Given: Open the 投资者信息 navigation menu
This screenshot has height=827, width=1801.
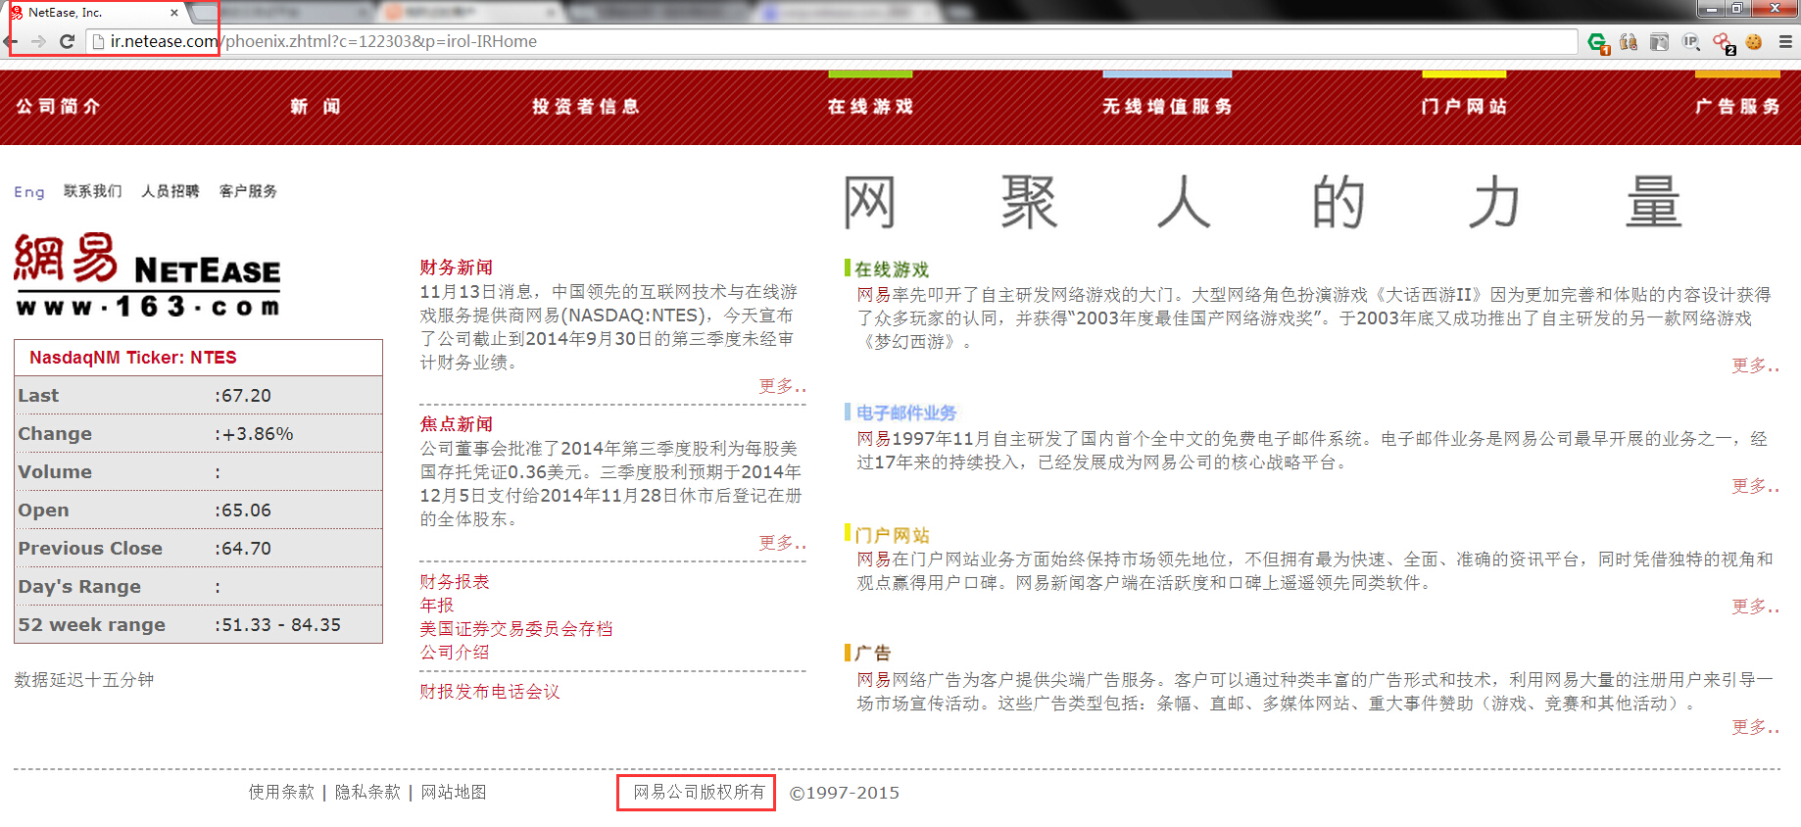Looking at the screenshot, I should click(x=585, y=106).
